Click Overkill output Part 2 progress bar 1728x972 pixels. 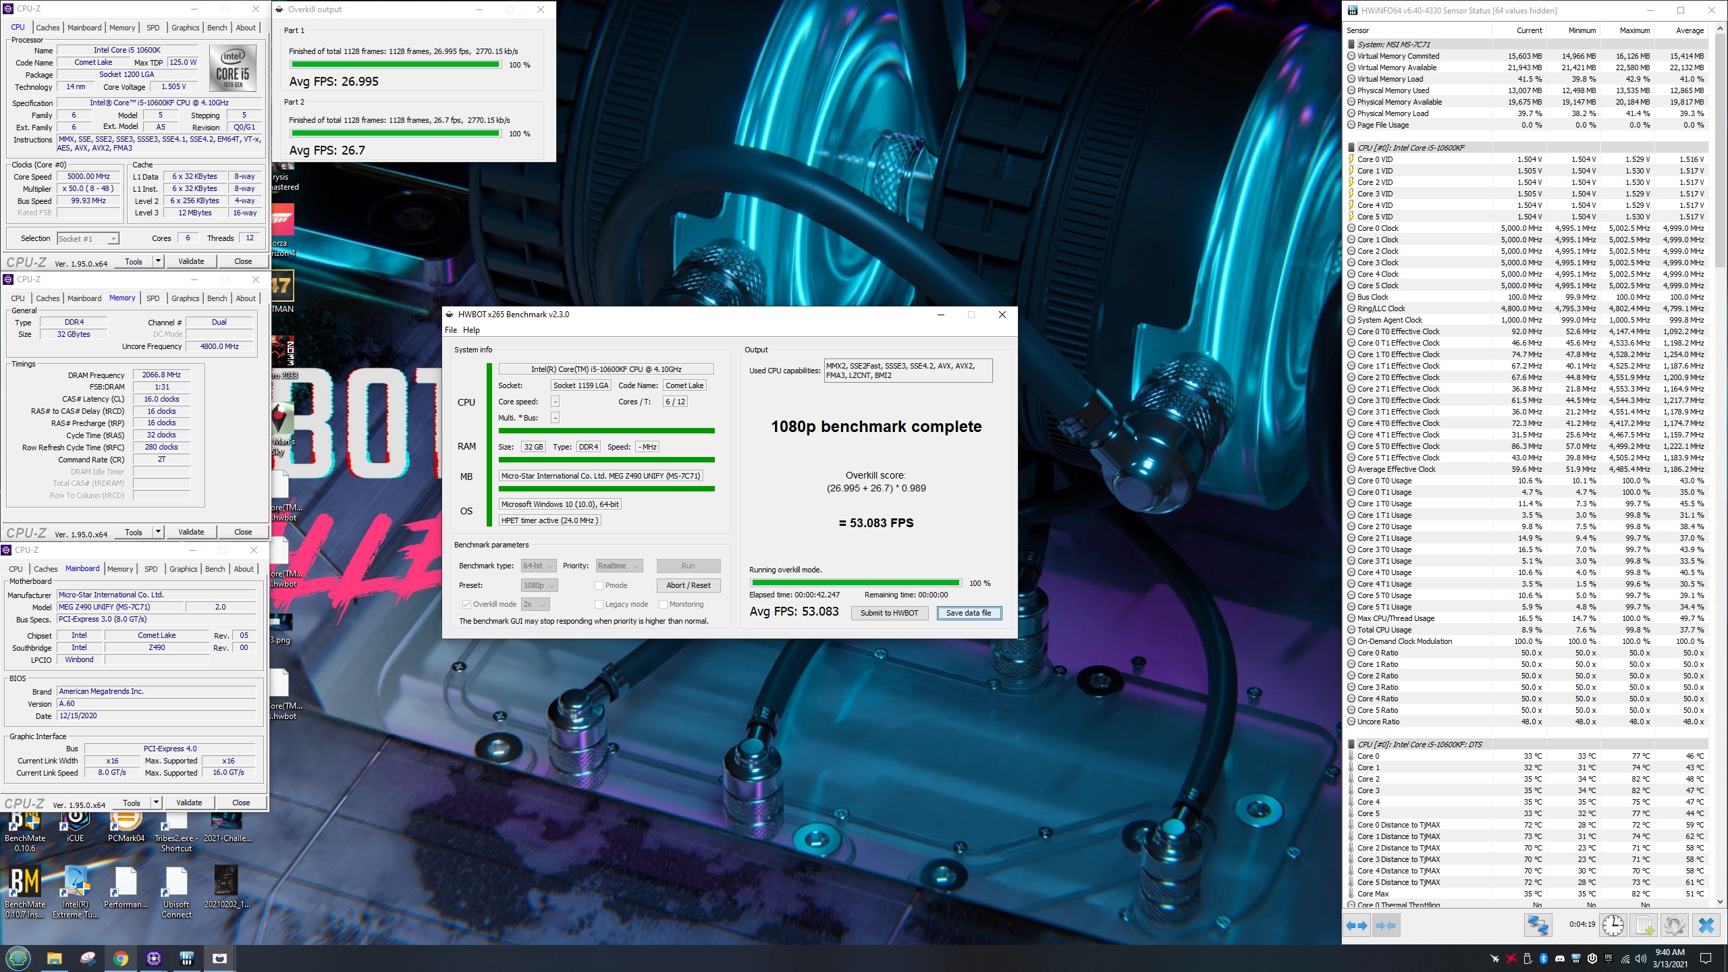pos(396,134)
